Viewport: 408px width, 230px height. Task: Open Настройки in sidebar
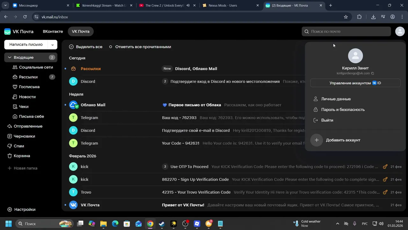21,210
